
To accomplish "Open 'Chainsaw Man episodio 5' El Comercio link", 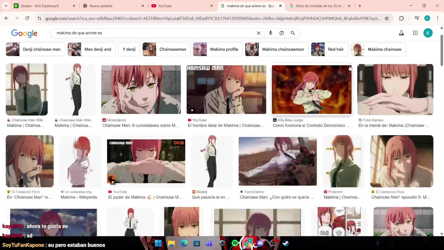I will click(401, 197).
